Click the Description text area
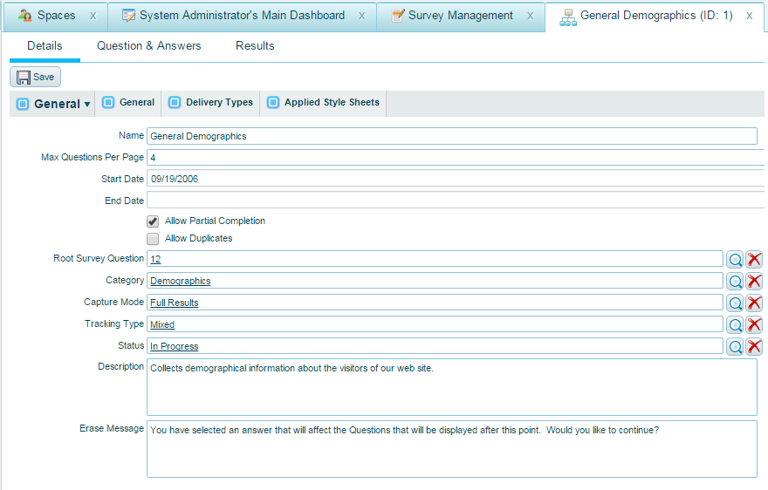The height and width of the screenshot is (490, 768). pos(451,387)
